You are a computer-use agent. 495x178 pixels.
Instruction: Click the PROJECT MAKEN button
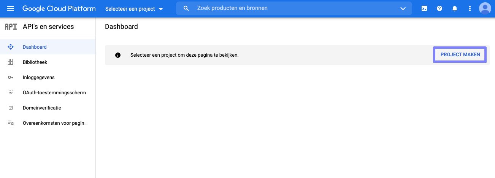(460, 55)
